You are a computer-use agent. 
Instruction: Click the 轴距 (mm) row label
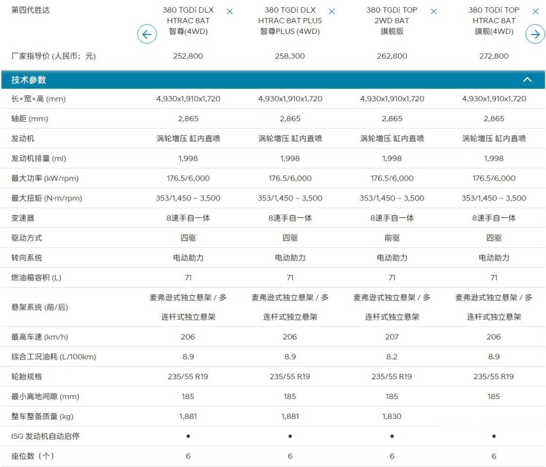29,119
